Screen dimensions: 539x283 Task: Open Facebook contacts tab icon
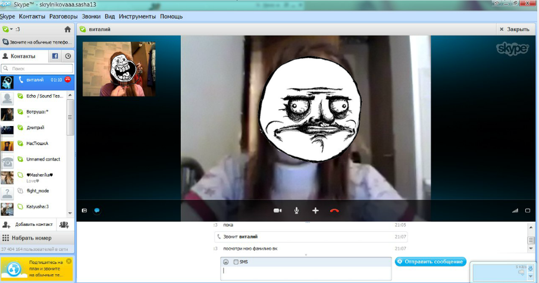click(x=55, y=56)
